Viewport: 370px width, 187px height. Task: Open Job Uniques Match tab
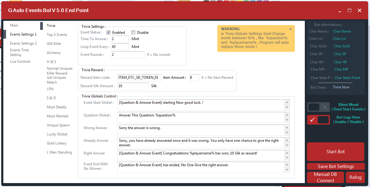pos(56,80)
